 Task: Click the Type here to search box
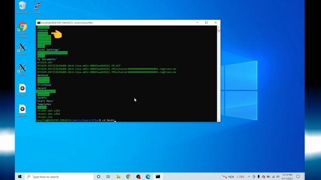(x=59, y=176)
